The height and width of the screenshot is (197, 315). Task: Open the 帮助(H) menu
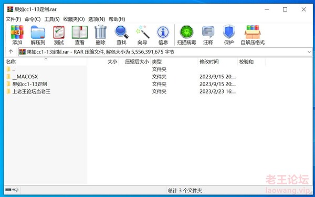coord(117,19)
